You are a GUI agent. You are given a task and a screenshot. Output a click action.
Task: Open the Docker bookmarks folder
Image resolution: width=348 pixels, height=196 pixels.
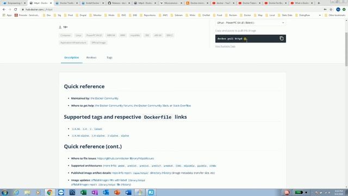(245, 15)
